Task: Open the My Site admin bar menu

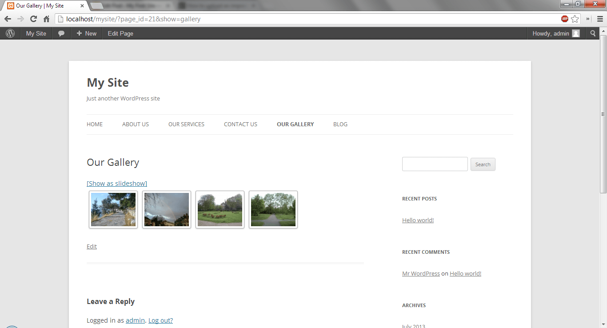Action: (36, 33)
